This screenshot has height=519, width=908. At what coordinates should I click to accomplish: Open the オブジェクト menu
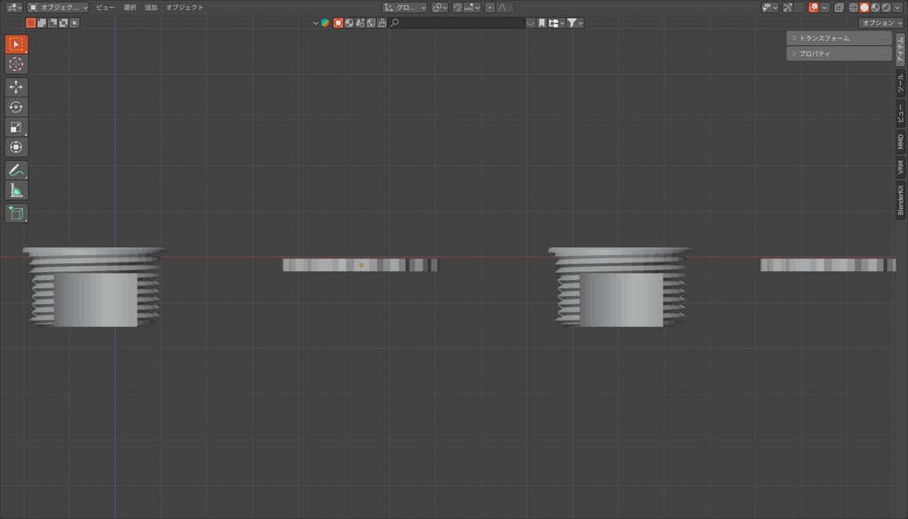184,7
